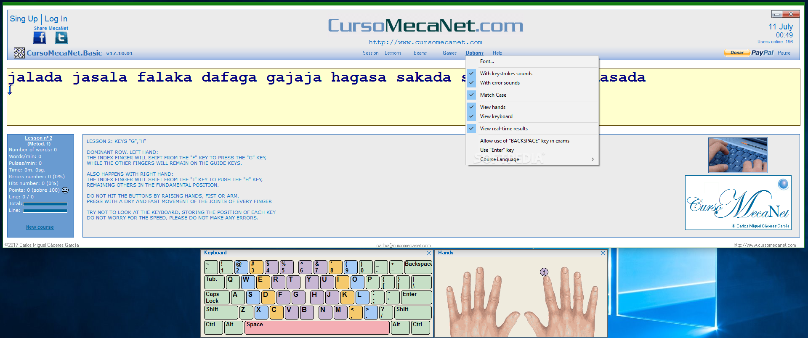Click the Line progress bar

45,211
